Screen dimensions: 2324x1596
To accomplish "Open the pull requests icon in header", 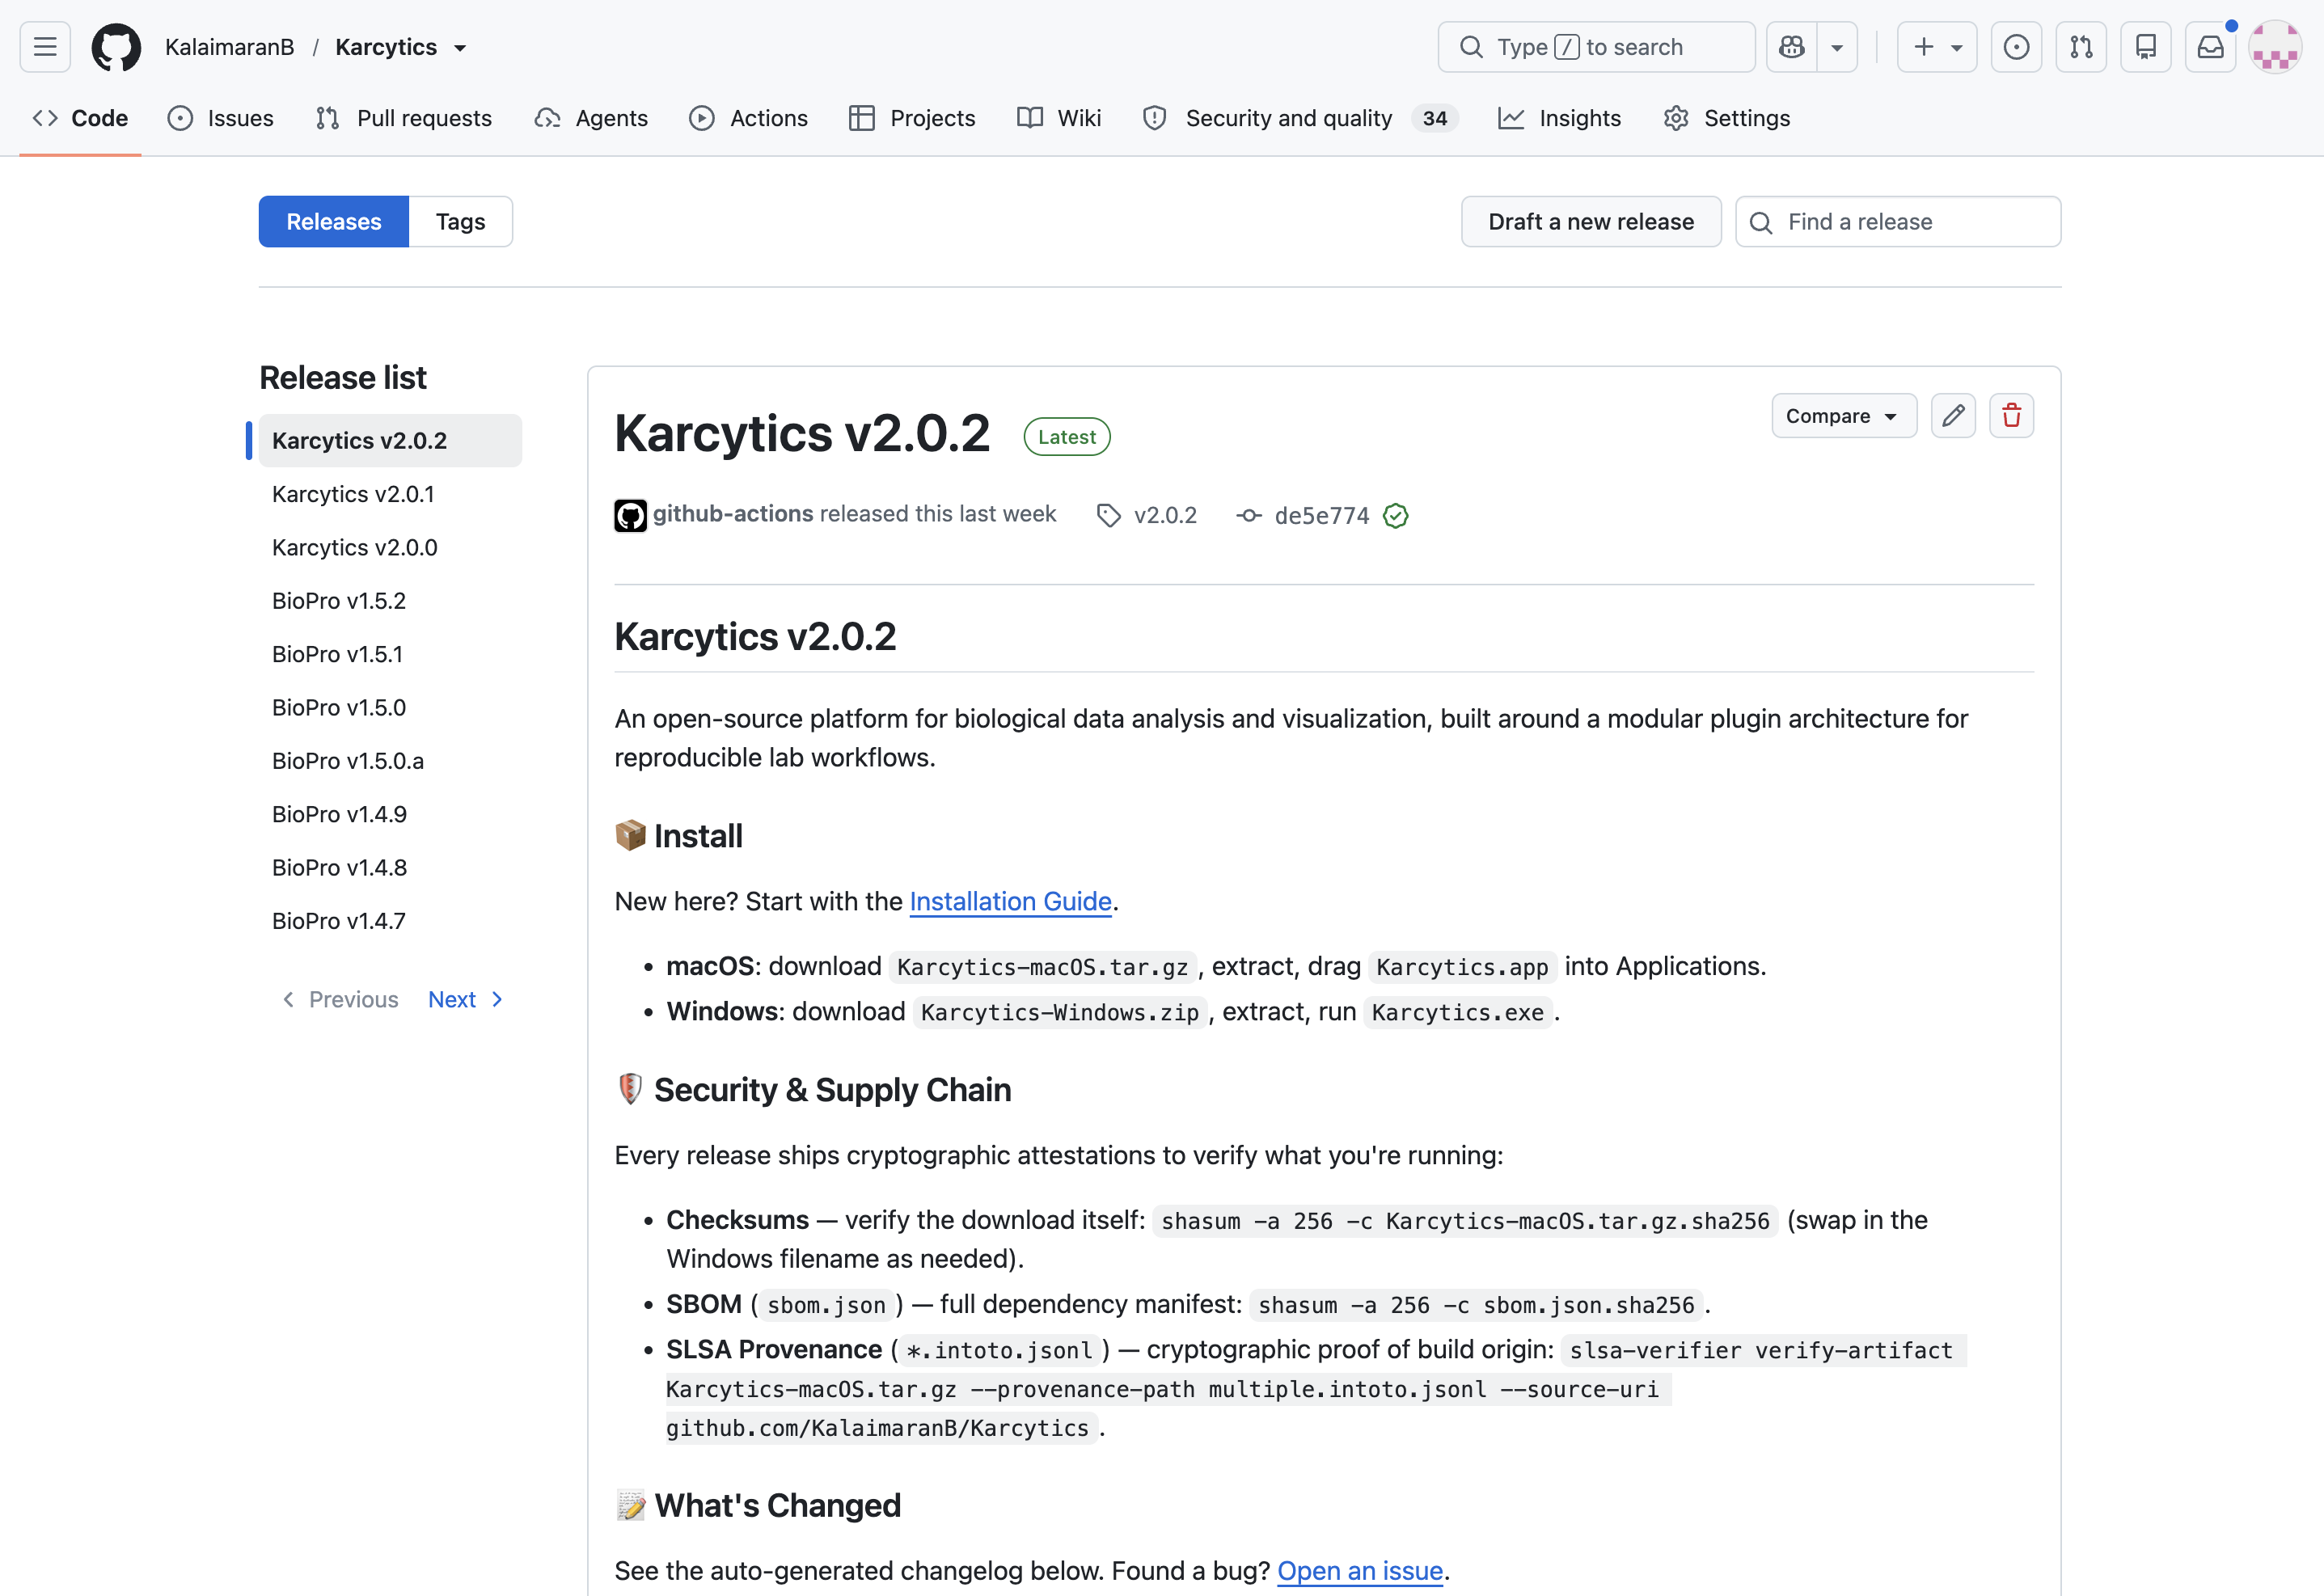I will pos(2081,47).
